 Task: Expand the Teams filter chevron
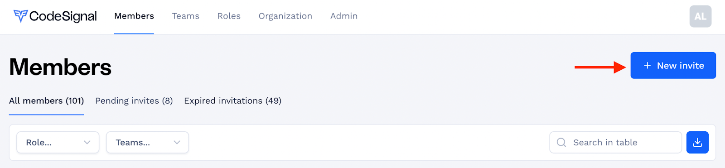pos(177,142)
